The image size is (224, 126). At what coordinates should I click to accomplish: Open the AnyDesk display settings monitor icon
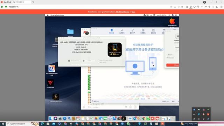195,7
